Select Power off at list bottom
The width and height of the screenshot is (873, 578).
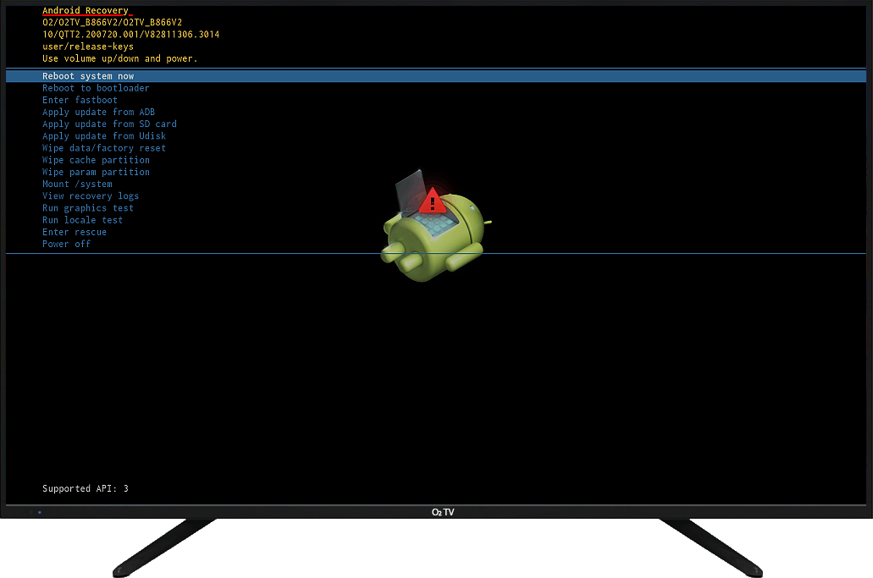66,244
